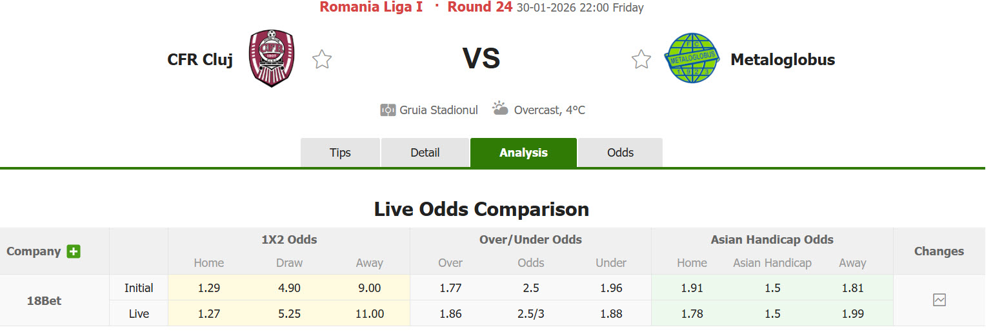Click the stadium icon beside Gruia Stadionul
This screenshot has width=993, height=332.
coord(388,110)
